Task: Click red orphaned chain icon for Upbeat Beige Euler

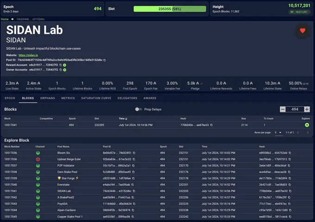Action: click(x=38, y=159)
